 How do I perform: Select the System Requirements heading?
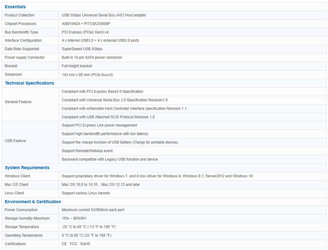pos(27,168)
